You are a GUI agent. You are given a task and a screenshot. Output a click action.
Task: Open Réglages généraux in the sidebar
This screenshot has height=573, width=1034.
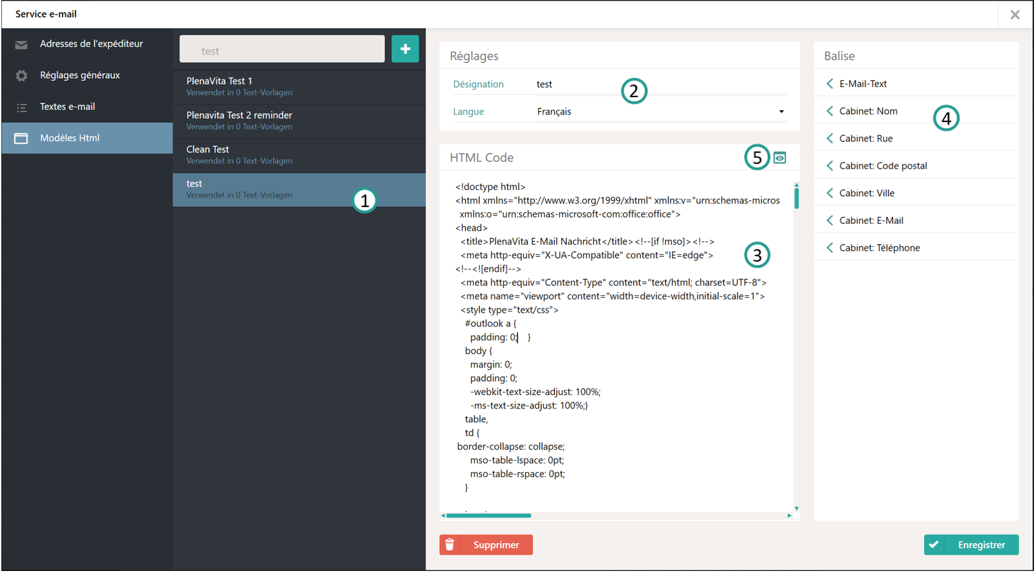pyautogui.click(x=80, y=76)
